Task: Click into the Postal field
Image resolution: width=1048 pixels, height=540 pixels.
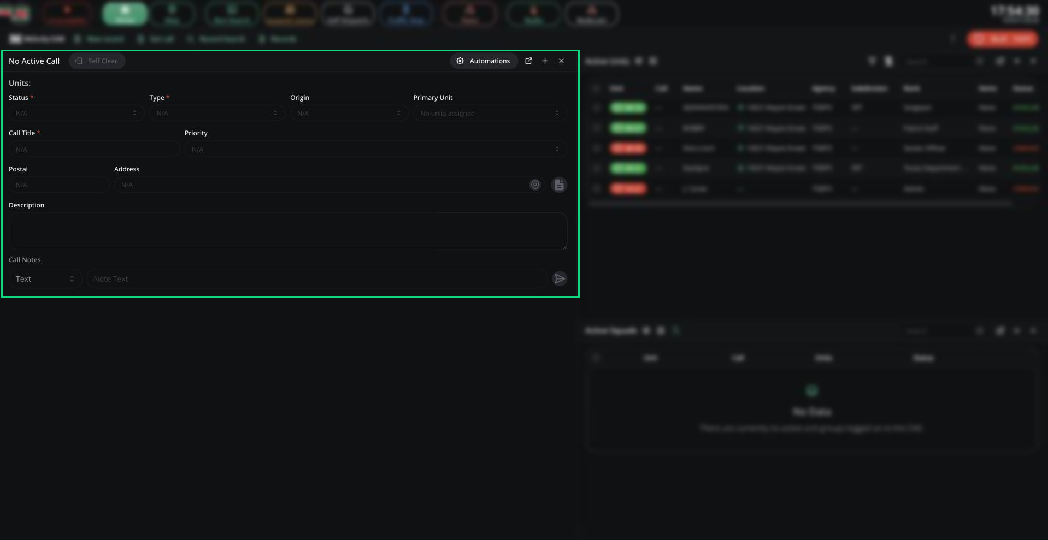Action: 59,185
